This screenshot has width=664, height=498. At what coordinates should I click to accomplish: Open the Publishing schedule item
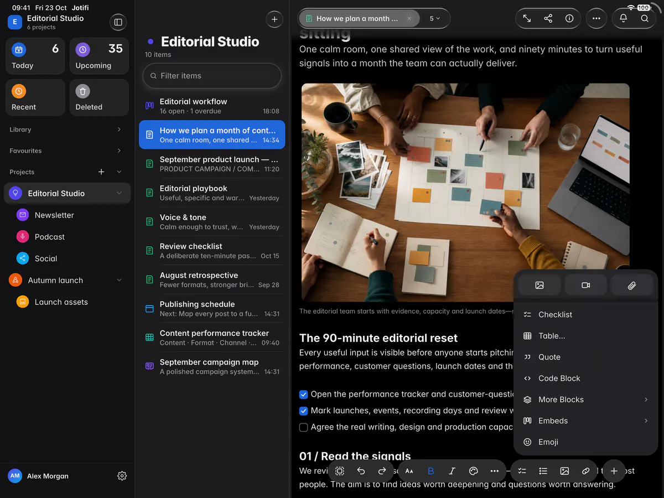tap(212, 309)
